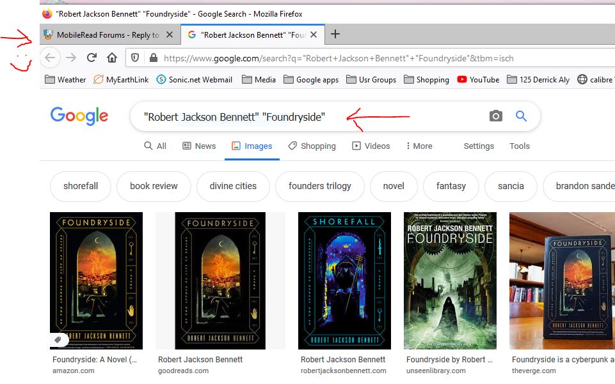The width and height of the screenshot is (615, 384).
Task: Reload the current page
Action: [x=92, y=58]
